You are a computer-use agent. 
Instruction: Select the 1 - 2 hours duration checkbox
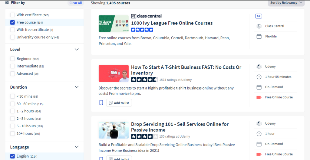pos(12,111)
